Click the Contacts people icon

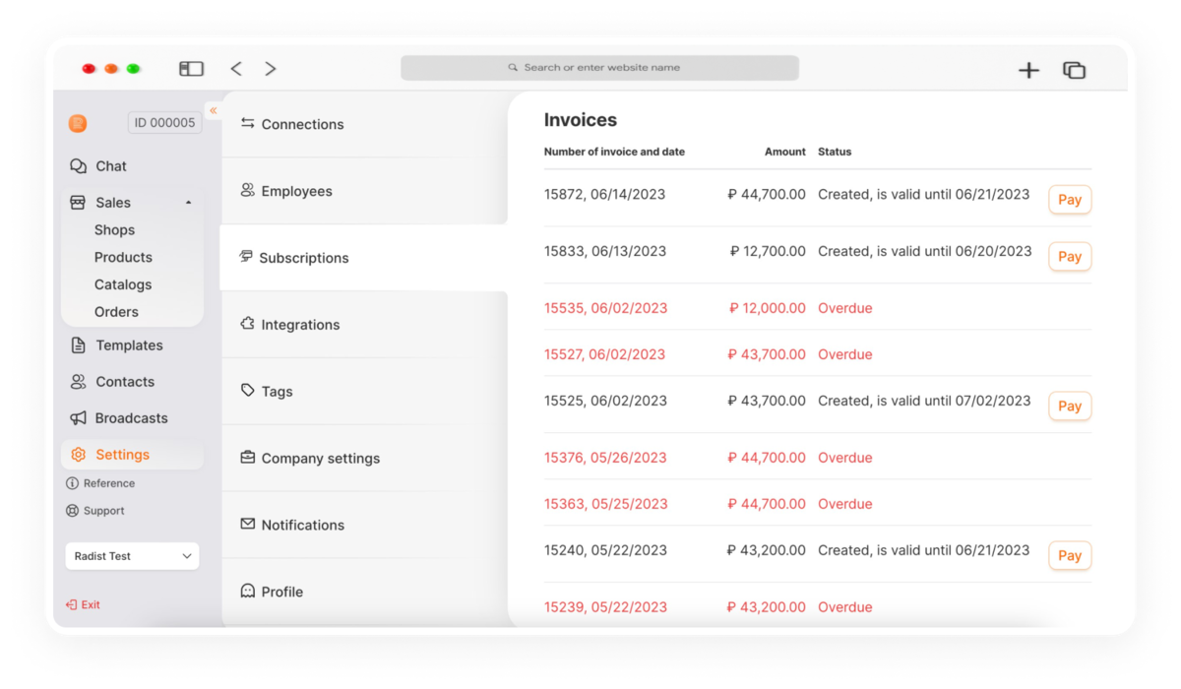[x=78, y=382]
